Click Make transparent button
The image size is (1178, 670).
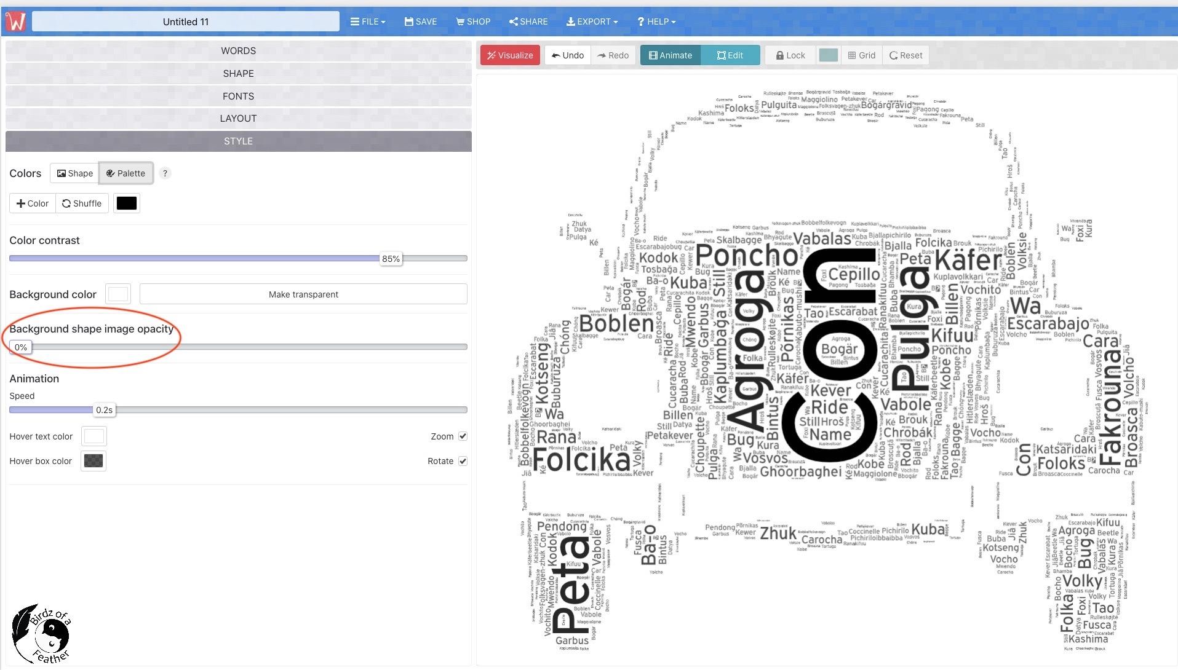pyautogui.click(x=303, y=294)
